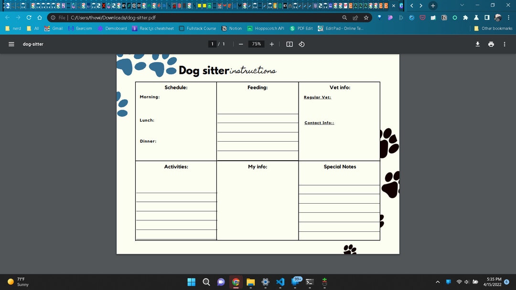516x290 pixels.
Task: Select the page number input field
Action: (212, 44)
